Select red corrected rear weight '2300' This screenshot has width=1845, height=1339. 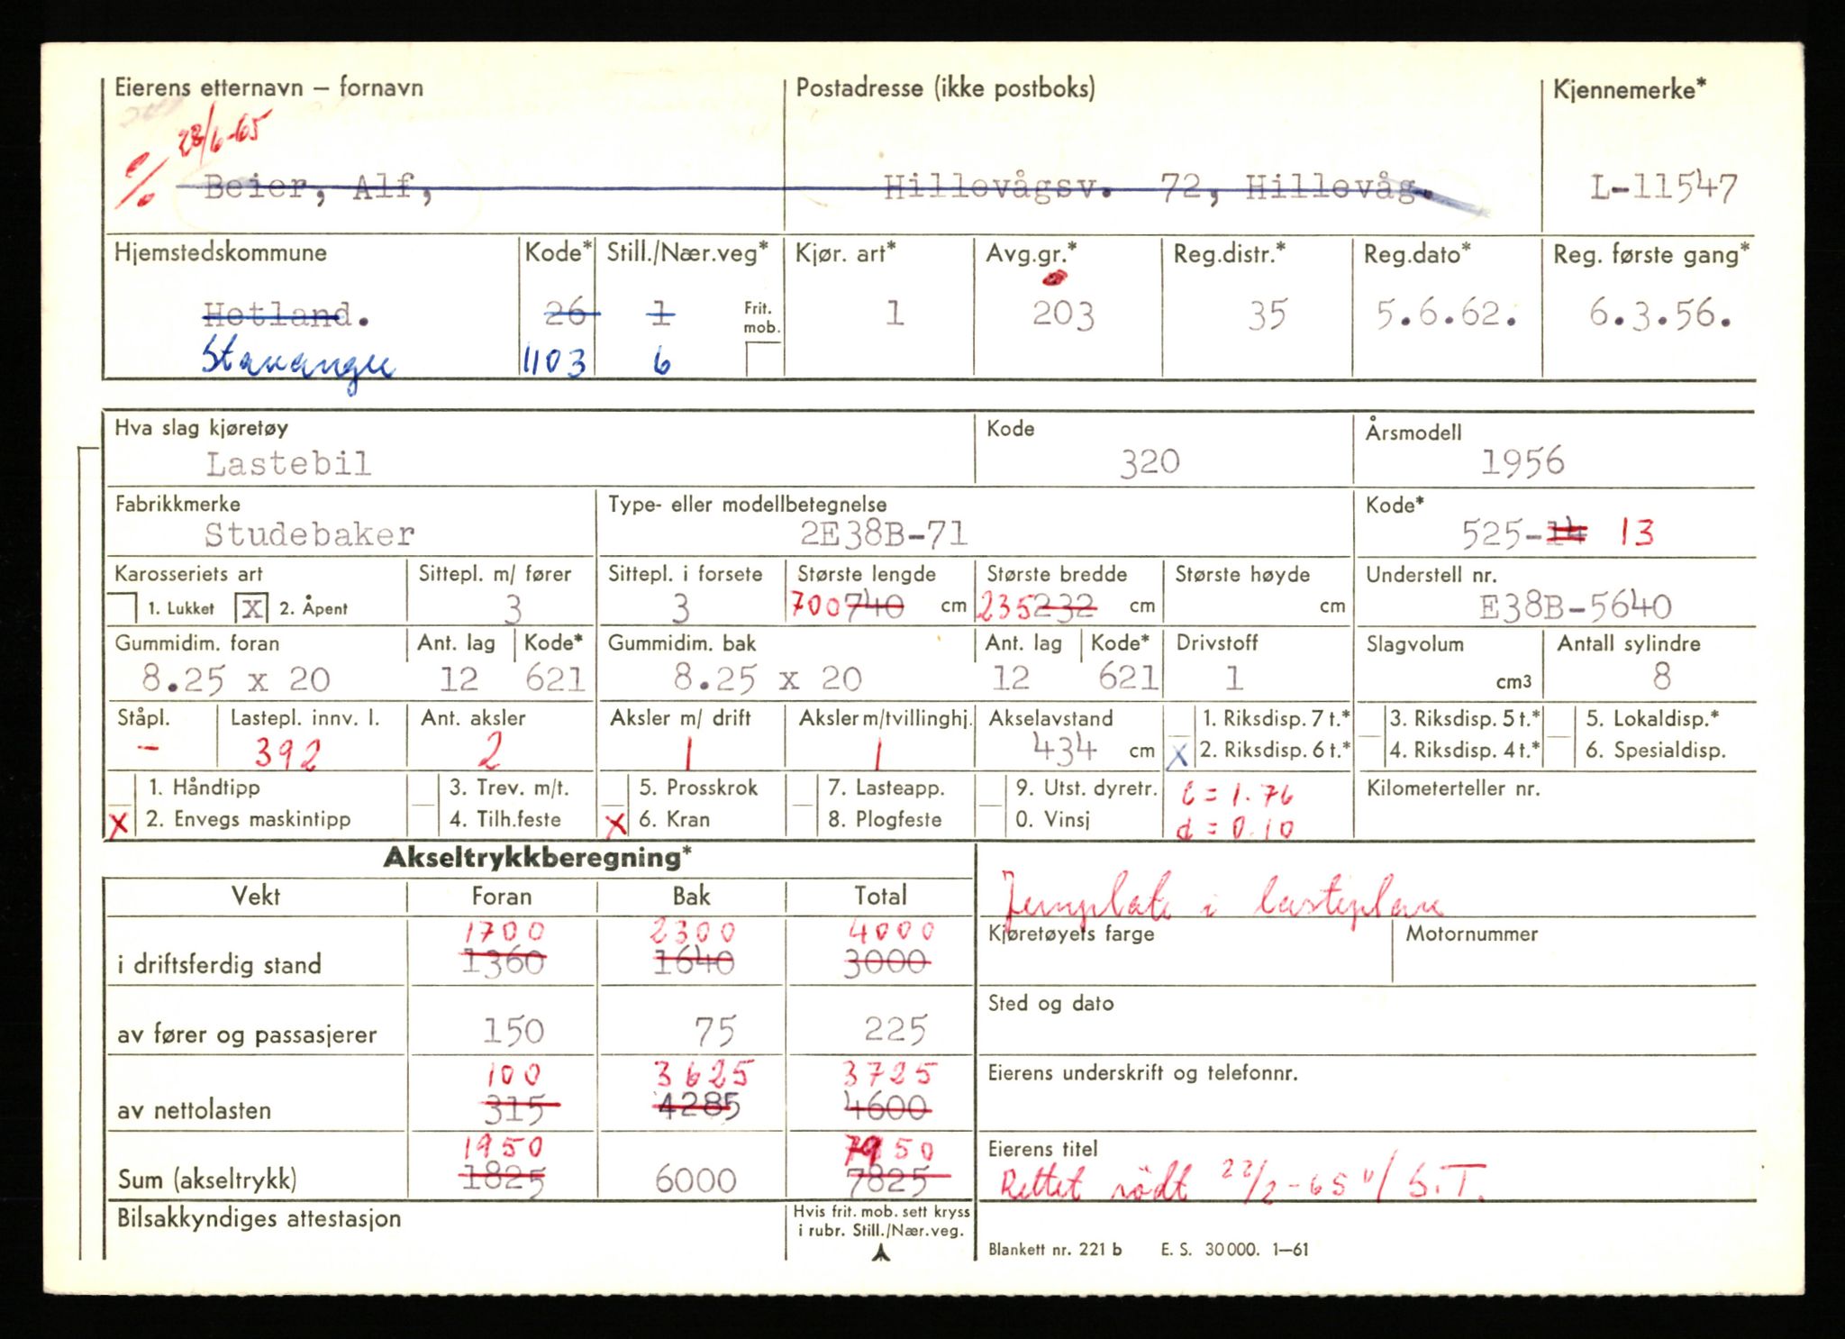(692, 932)
